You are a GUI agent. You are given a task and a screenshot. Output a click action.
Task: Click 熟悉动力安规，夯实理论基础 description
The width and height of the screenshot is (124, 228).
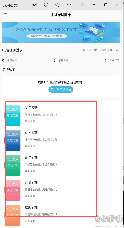41,140
